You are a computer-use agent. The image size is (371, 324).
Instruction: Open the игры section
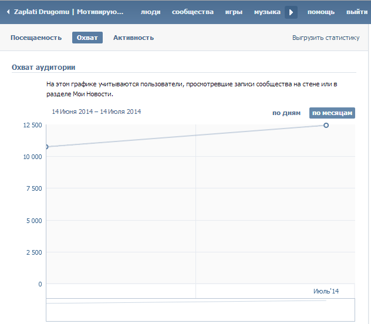click(x=234, y=12)
